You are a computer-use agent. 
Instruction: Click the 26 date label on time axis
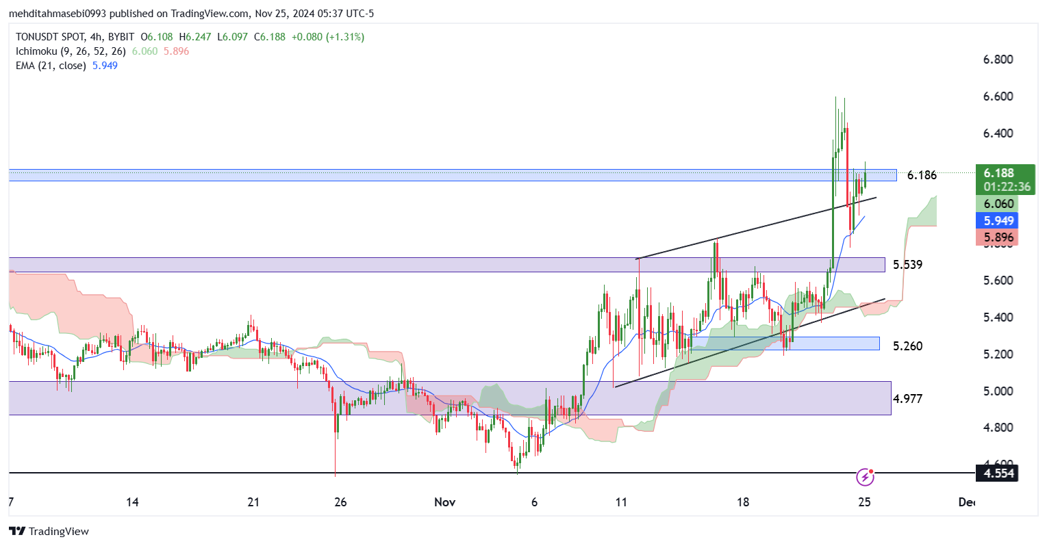340,502
